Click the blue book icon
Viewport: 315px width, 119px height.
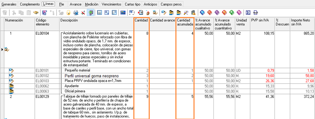tap(202, 13)
